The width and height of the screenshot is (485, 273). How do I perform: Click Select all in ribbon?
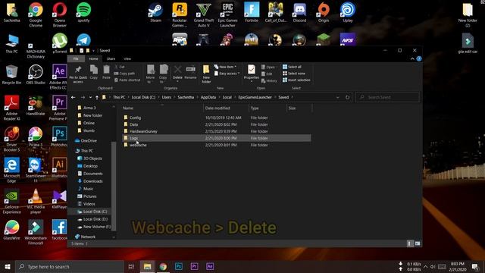[292, 67]
